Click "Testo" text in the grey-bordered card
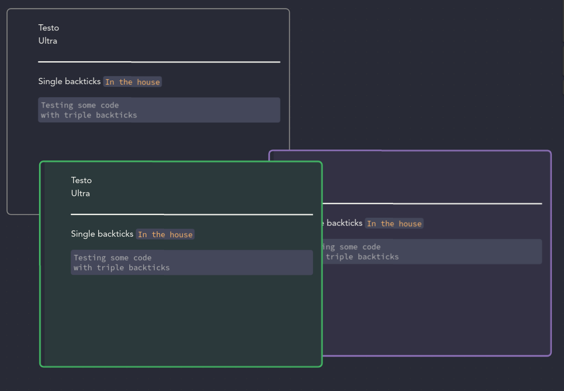Screen dimensions: 564x391 [x=49, y=28]
